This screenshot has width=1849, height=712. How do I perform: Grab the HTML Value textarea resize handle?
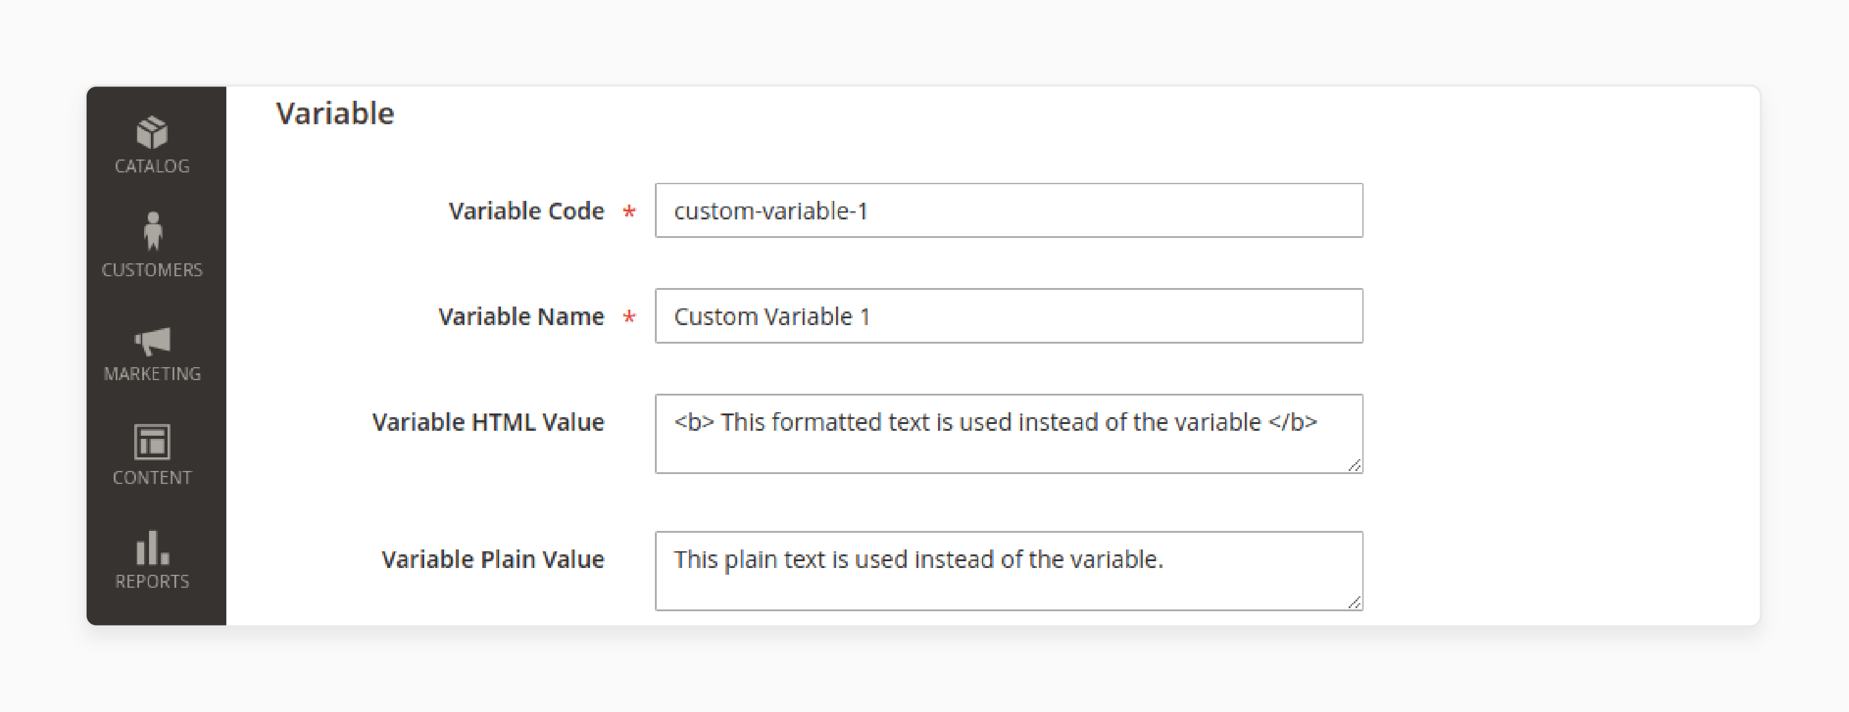point(1354,465)
